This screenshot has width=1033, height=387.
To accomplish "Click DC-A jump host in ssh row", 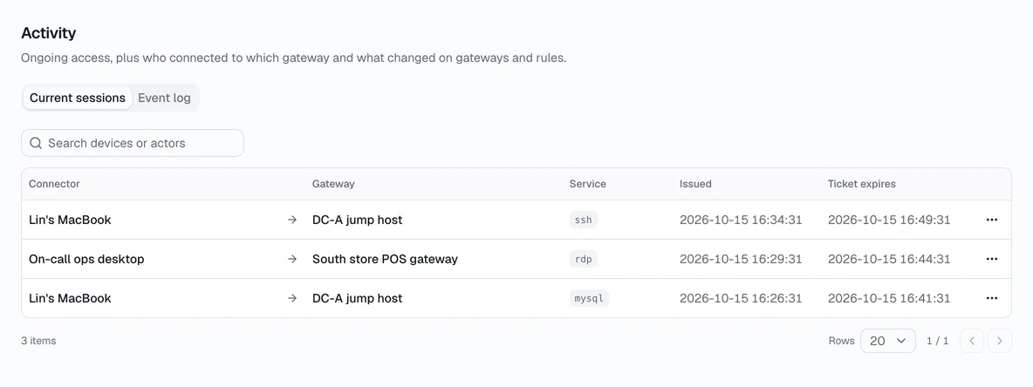I will pos(357,220).
